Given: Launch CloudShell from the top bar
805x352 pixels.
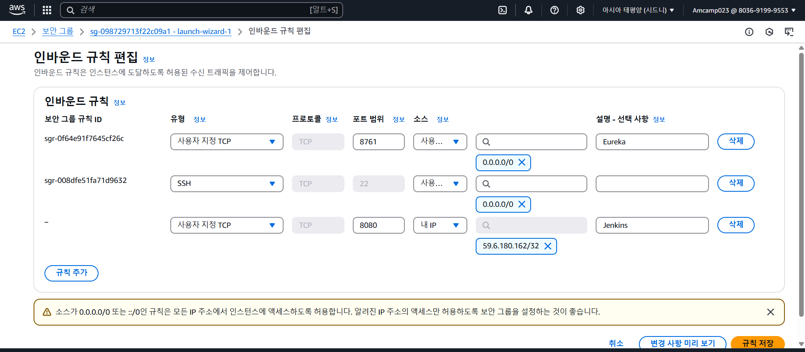Looking at the screenshot, I should 503,10.
